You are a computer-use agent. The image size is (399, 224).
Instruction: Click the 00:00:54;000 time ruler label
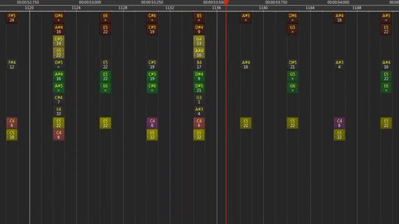(x=338, y=2)
